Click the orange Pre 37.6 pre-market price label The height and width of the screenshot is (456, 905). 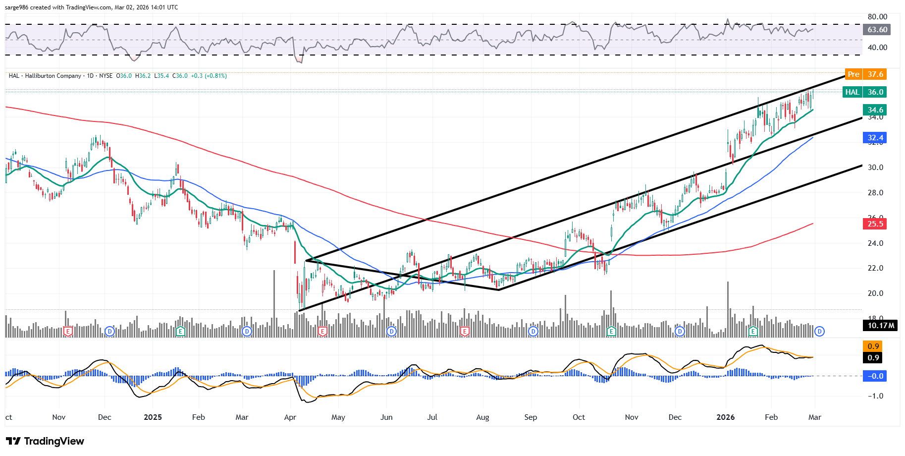(865, 74)
